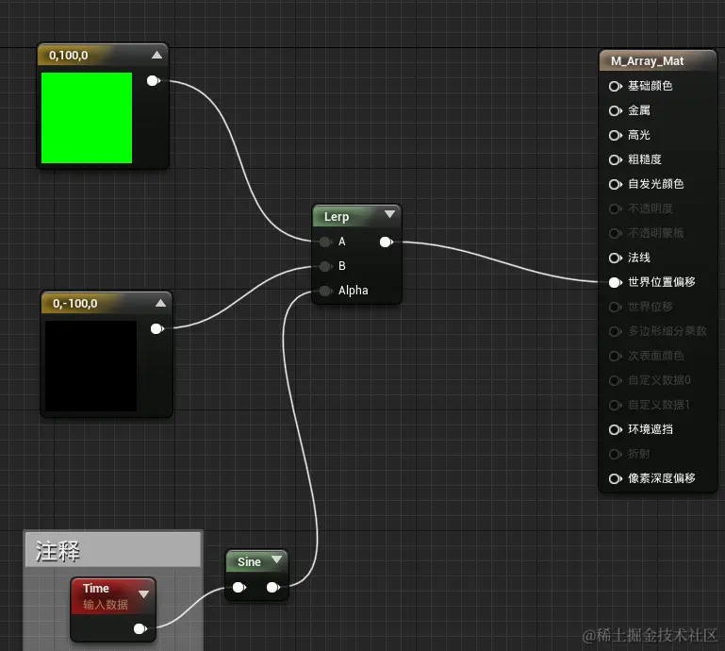Click the disabled 不透明度 input pin
Image resolution: width=725 pixels, height=651 pixels.
coord(616,209)
